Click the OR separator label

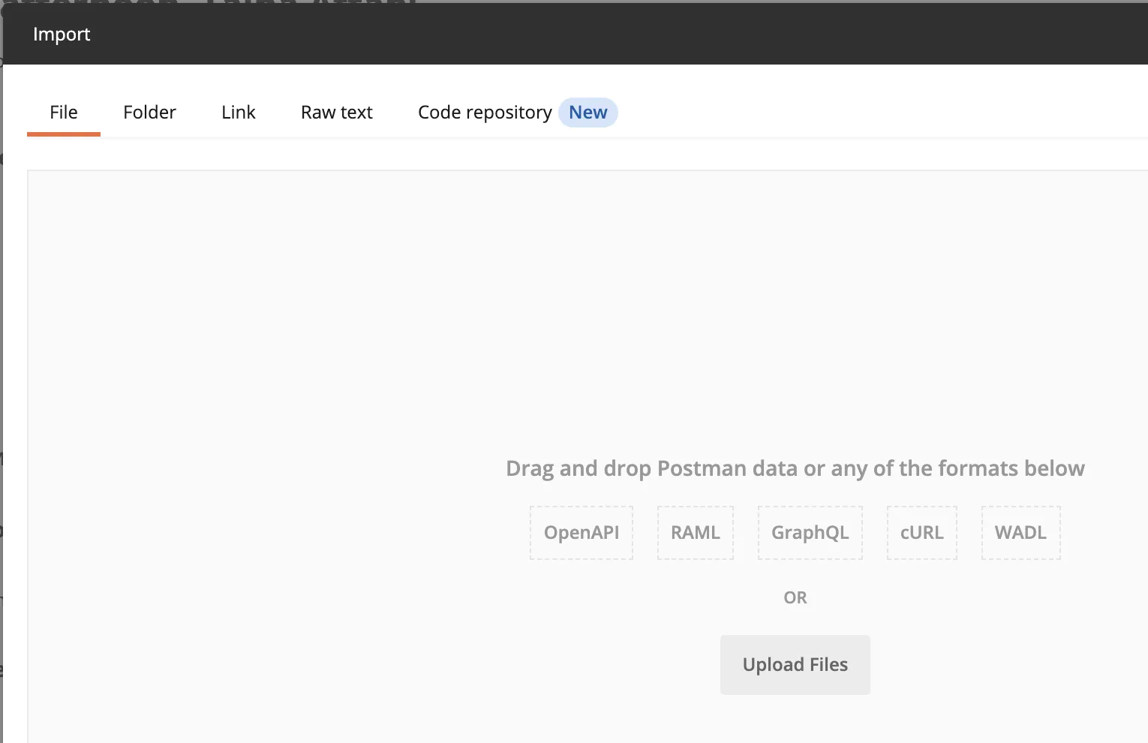795,598
